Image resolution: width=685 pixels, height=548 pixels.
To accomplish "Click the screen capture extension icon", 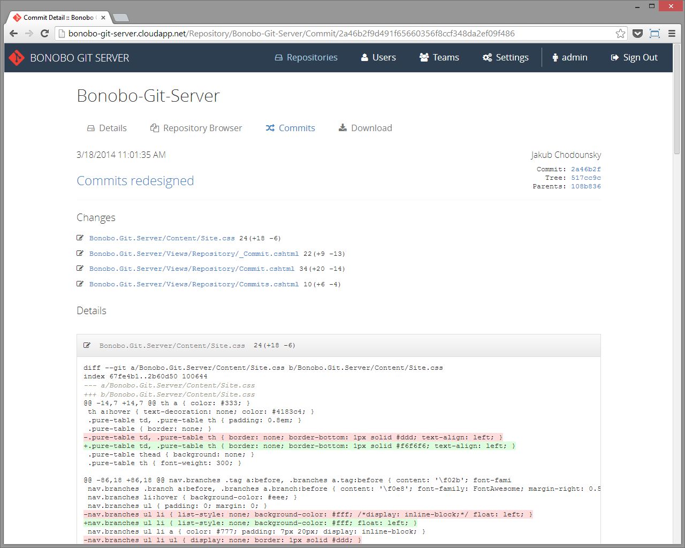I will pyautogui.click(x=654, y=34).
